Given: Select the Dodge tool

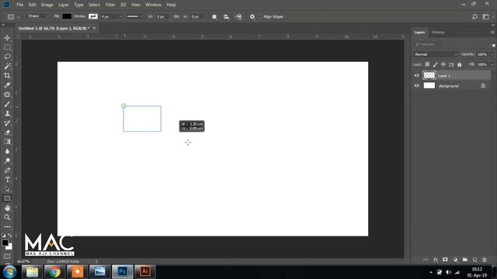Looking at the screenshot, I should point(7,160).
